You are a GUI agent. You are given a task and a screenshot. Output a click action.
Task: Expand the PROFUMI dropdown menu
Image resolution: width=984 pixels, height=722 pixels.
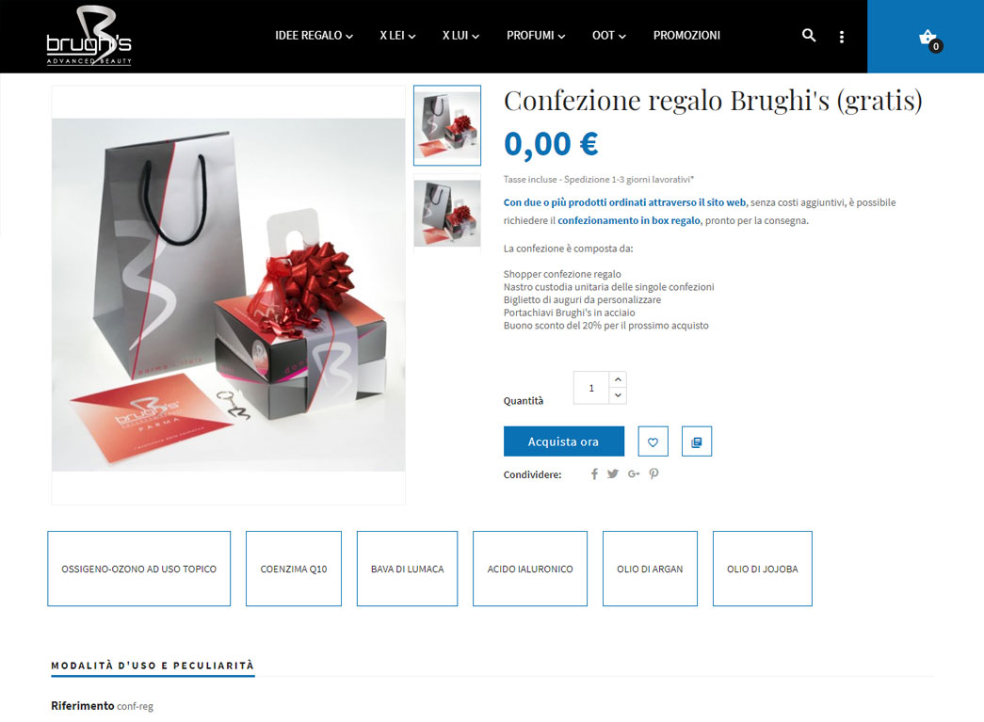(536, 36)
